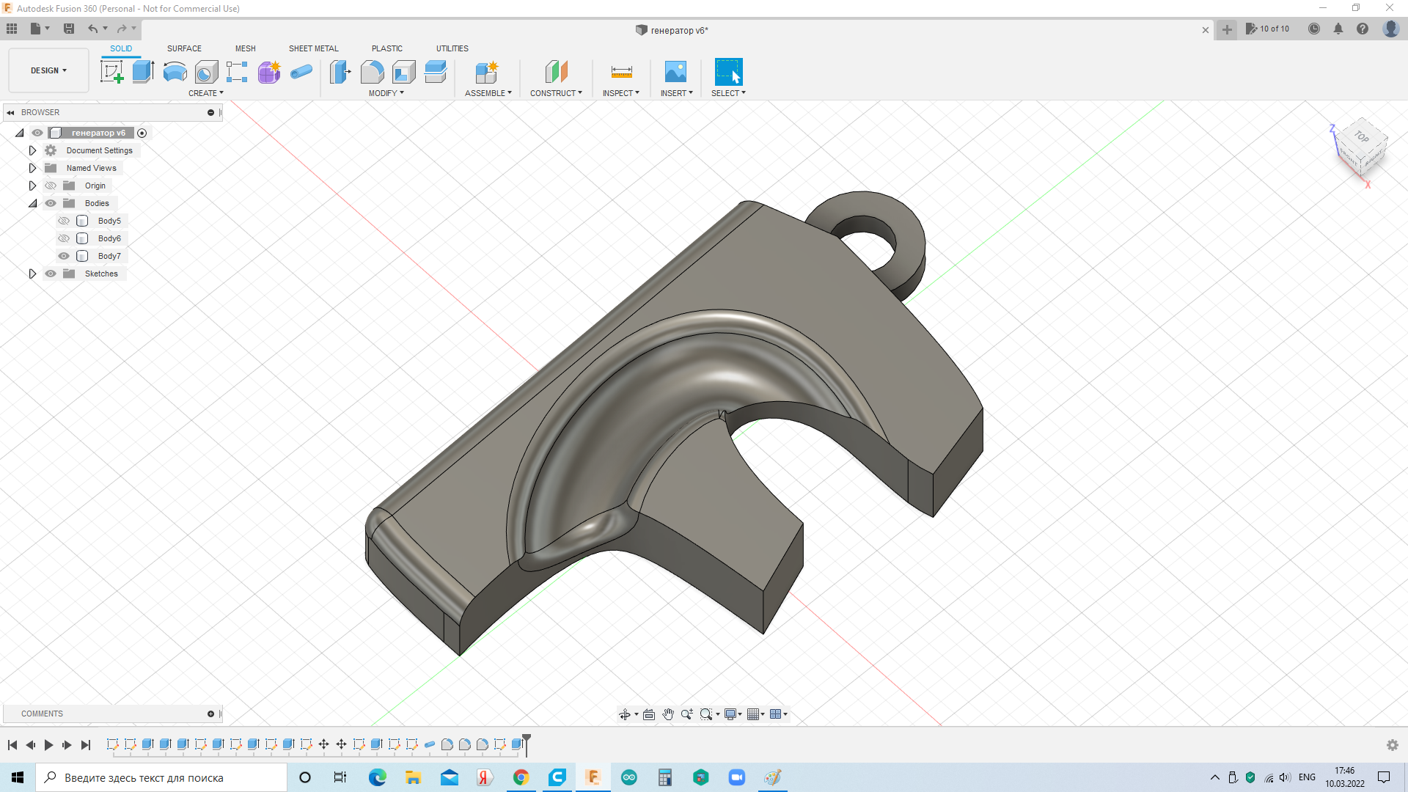Open the CONSTRUCT menu
This screenshot has height=792, width=1408.
coord(556,93)
